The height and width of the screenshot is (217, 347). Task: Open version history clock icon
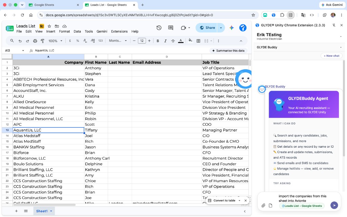[159, 28]
